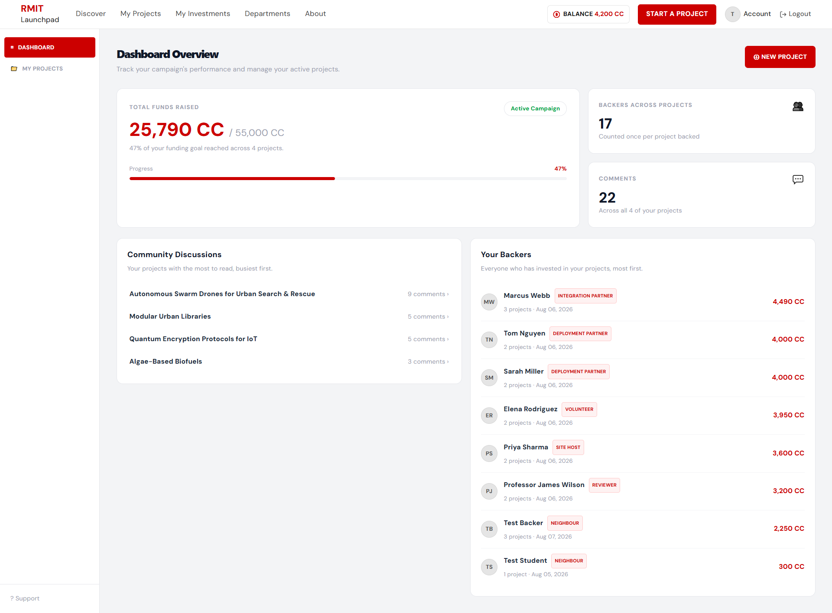Click Marcus Webb's MW avatar
The height and width of the screenshot is (613, 832).
[489, 302]
